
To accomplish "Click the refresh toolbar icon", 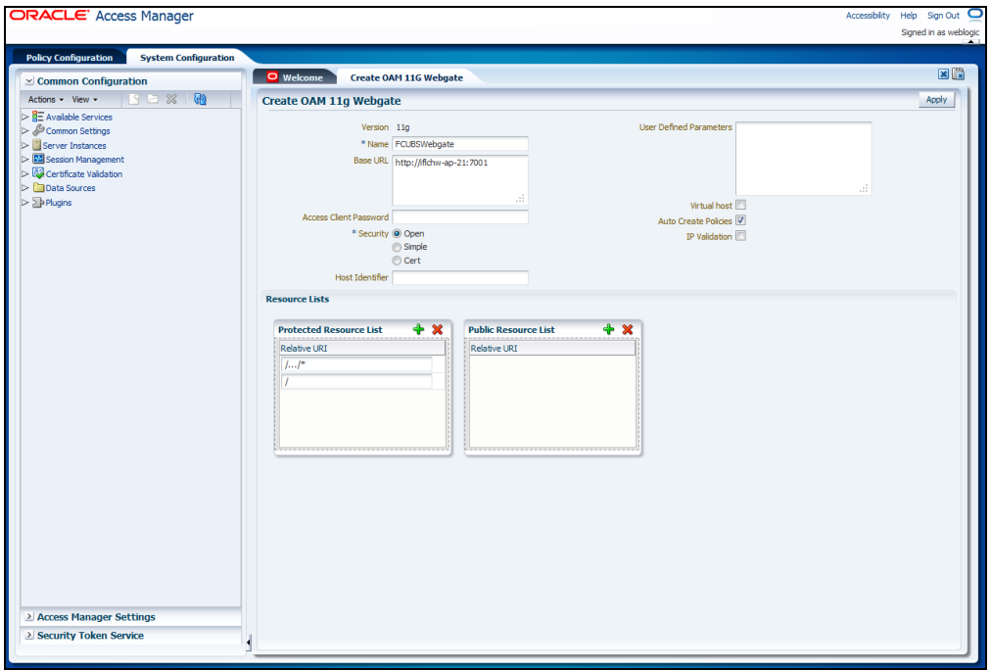I will click(x=200, y=99).
